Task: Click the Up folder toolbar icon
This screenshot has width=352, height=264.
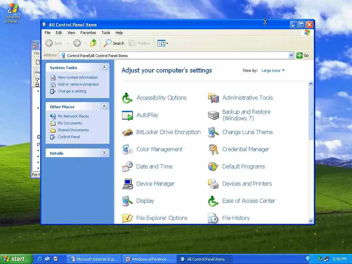Action: 93,43
